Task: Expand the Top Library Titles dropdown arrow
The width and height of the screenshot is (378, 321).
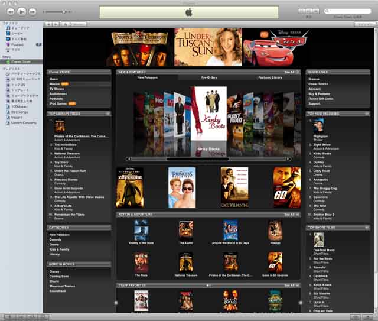Action: [107, 114]
